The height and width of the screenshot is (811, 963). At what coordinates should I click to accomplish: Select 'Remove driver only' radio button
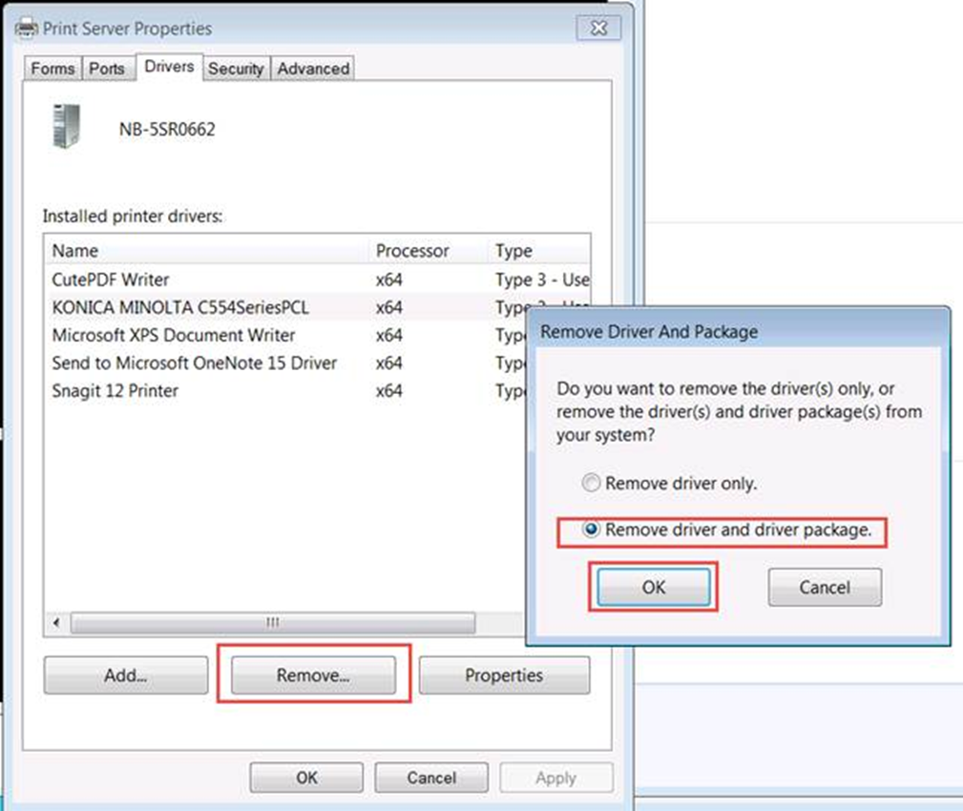tap(592, 484)
